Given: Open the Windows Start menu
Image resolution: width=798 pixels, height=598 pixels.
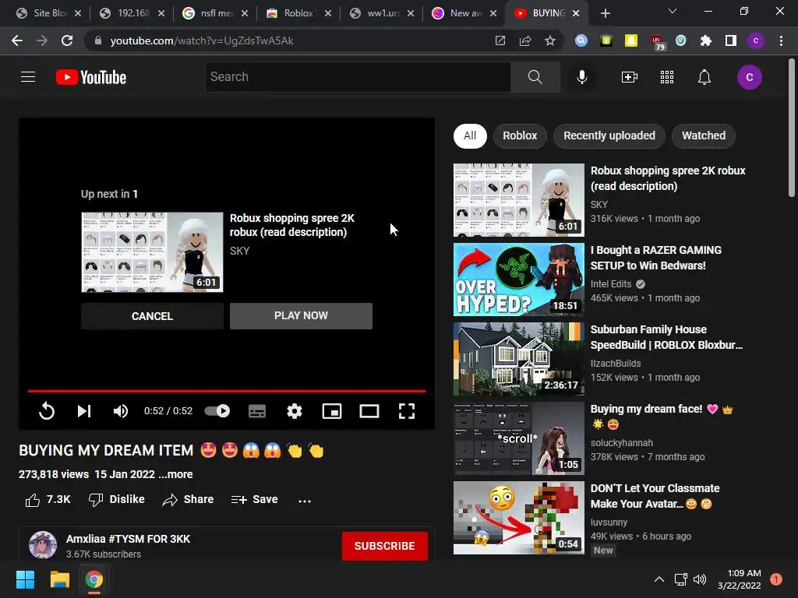Looking at the screenshot, I should [x=25, y=579].
